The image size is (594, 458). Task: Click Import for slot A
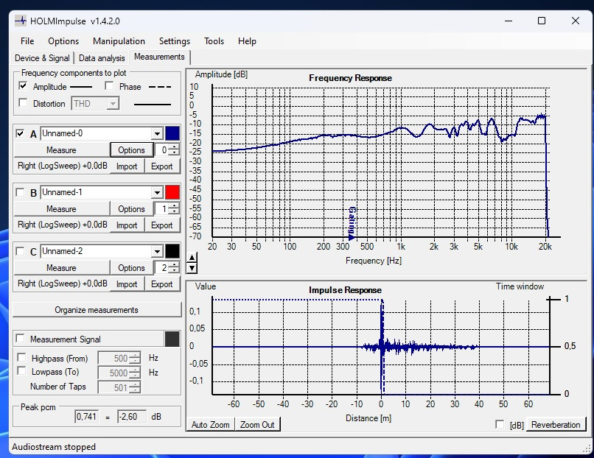(127, 166)
